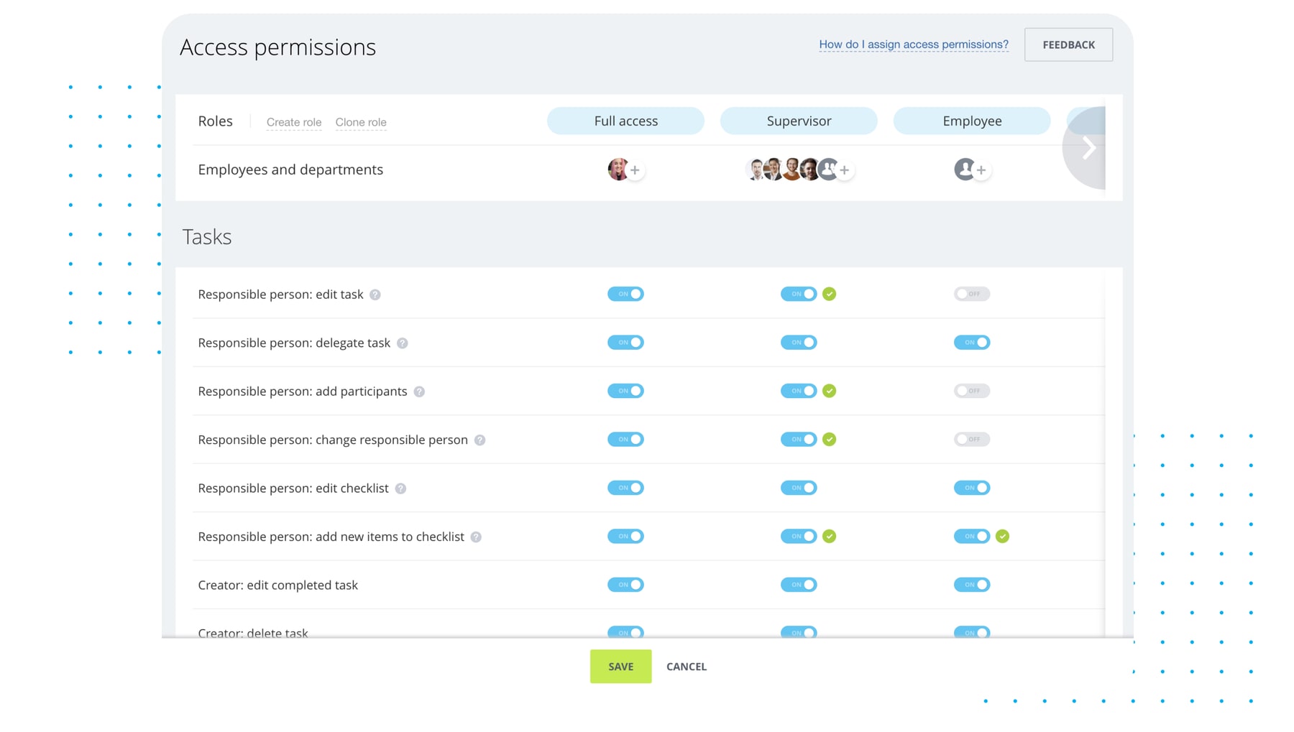The width and height of the screenshot is (1294, 732).
Task: Click plus icon to add Full access employee
Action: (635, 170)
